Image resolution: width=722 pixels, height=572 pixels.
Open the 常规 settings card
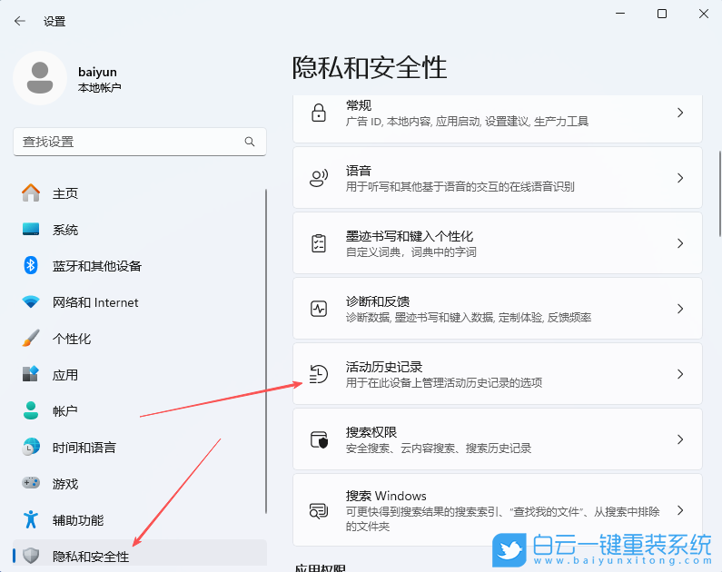pos(498,118)
